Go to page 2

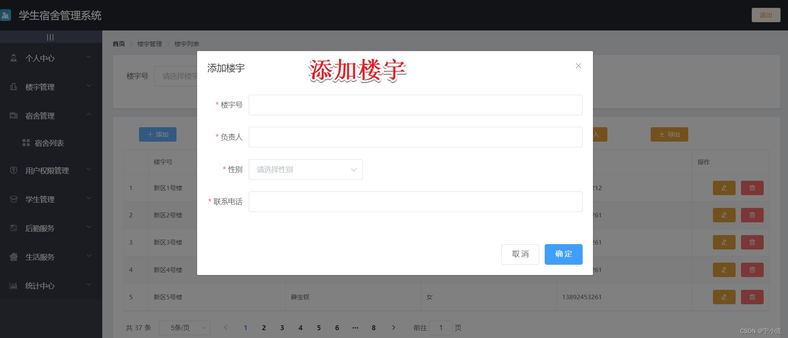[264, 328]
